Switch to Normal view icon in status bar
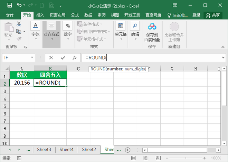228x162 pixels. [x=133, y=158]
